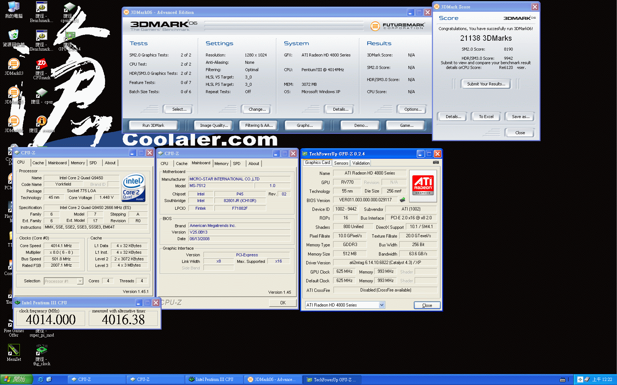617x385 pixels.
Task: Switch to Cache tab in left CPU-Z window
Action: coord(38,163)
